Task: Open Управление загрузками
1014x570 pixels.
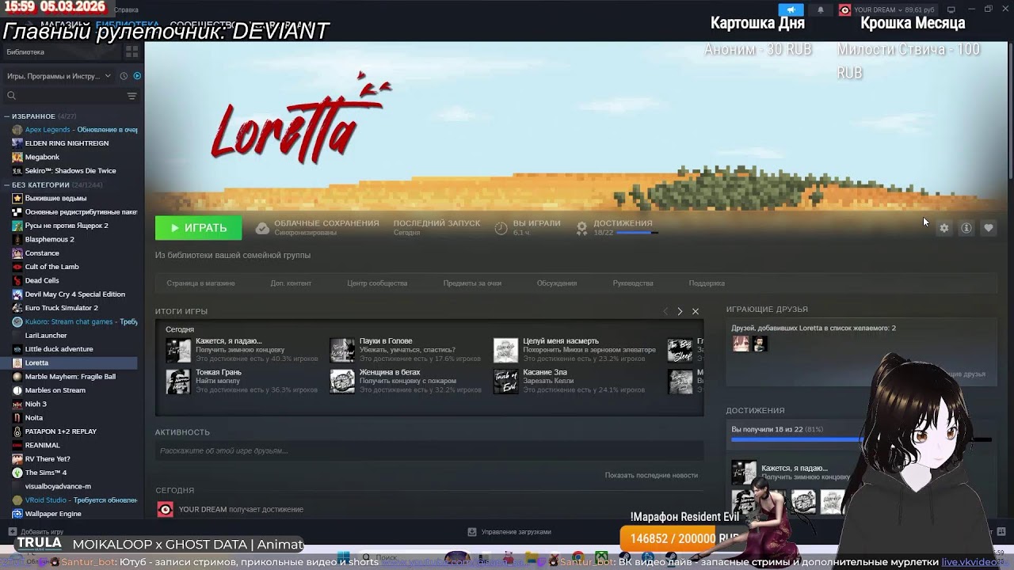Action: pyautogui.click(x=509, y=532)
